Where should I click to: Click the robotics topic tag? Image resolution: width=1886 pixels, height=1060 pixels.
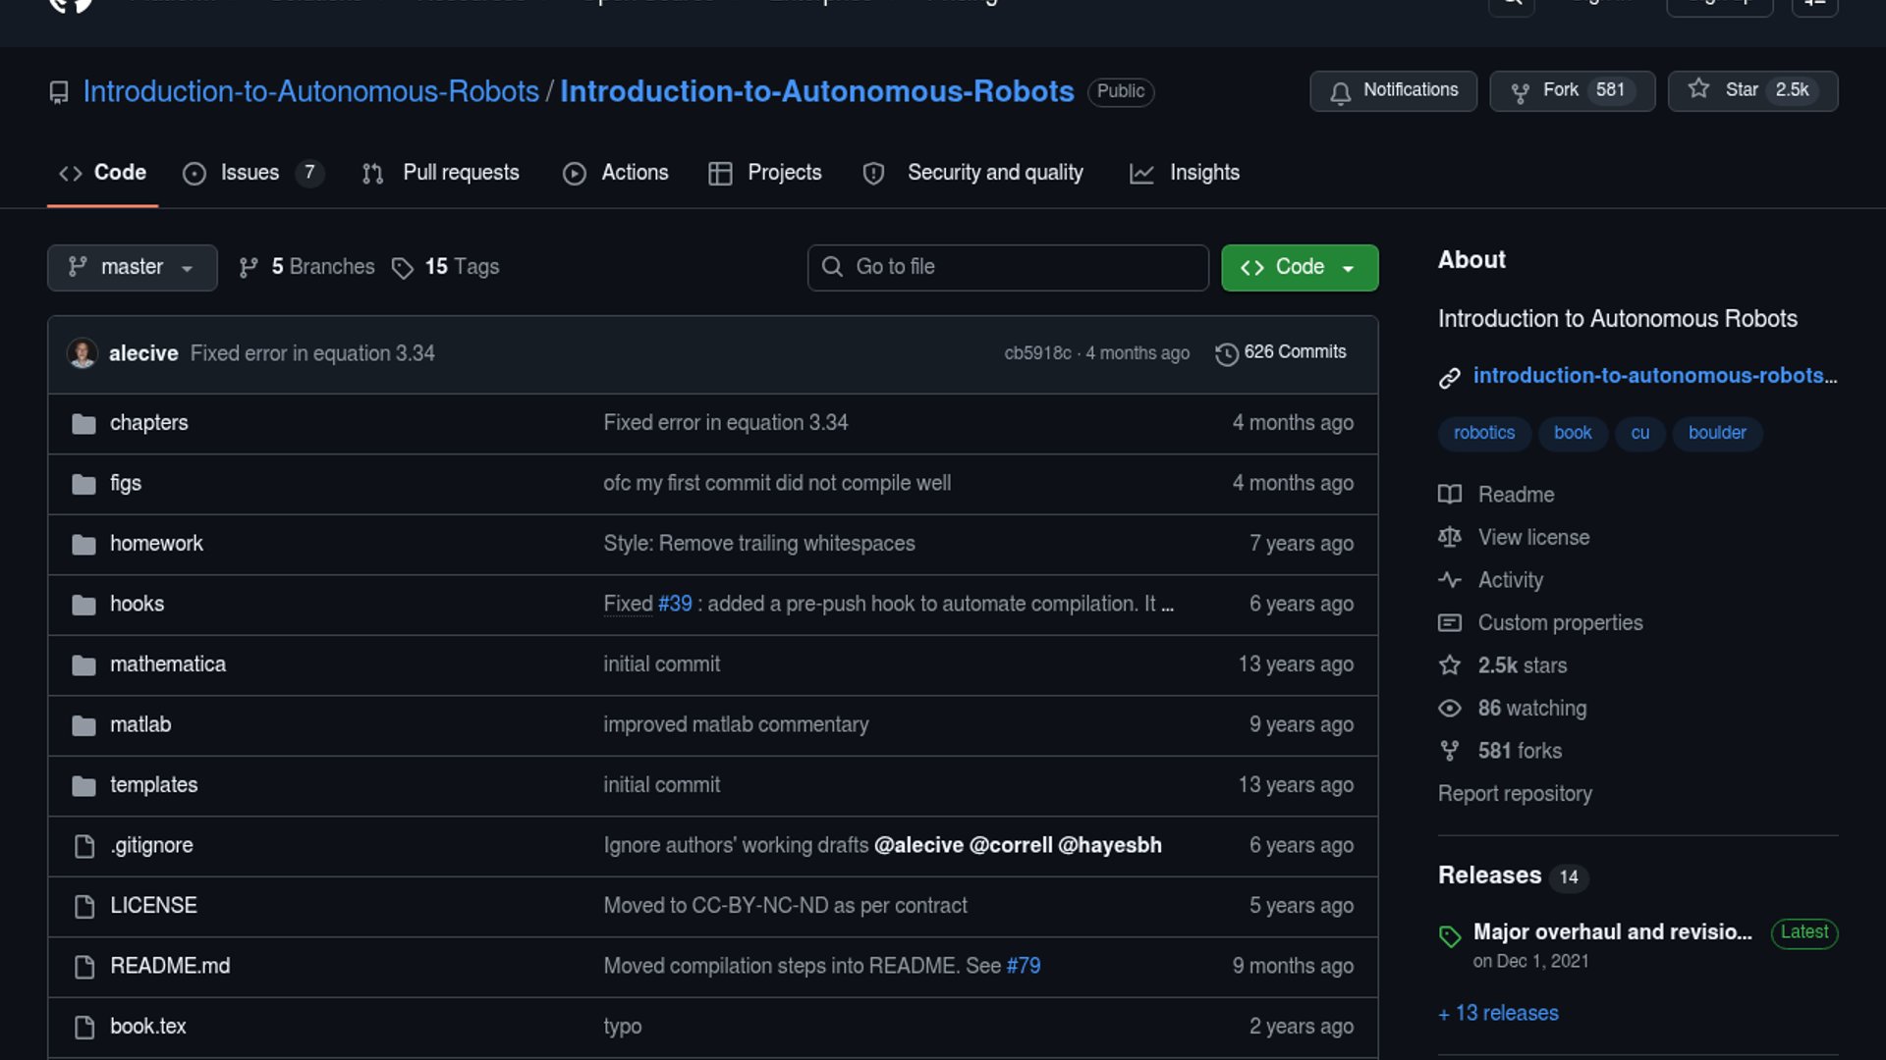[x=1484, y=433]
